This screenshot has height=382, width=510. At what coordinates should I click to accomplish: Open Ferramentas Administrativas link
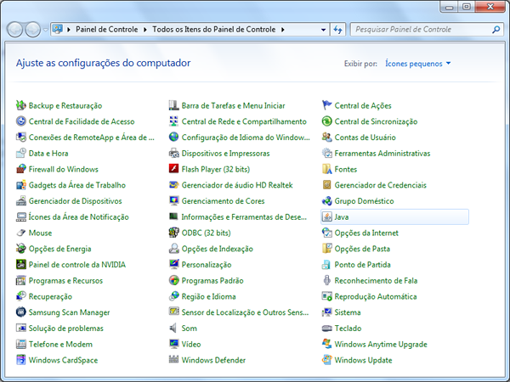tap(382, 154)
